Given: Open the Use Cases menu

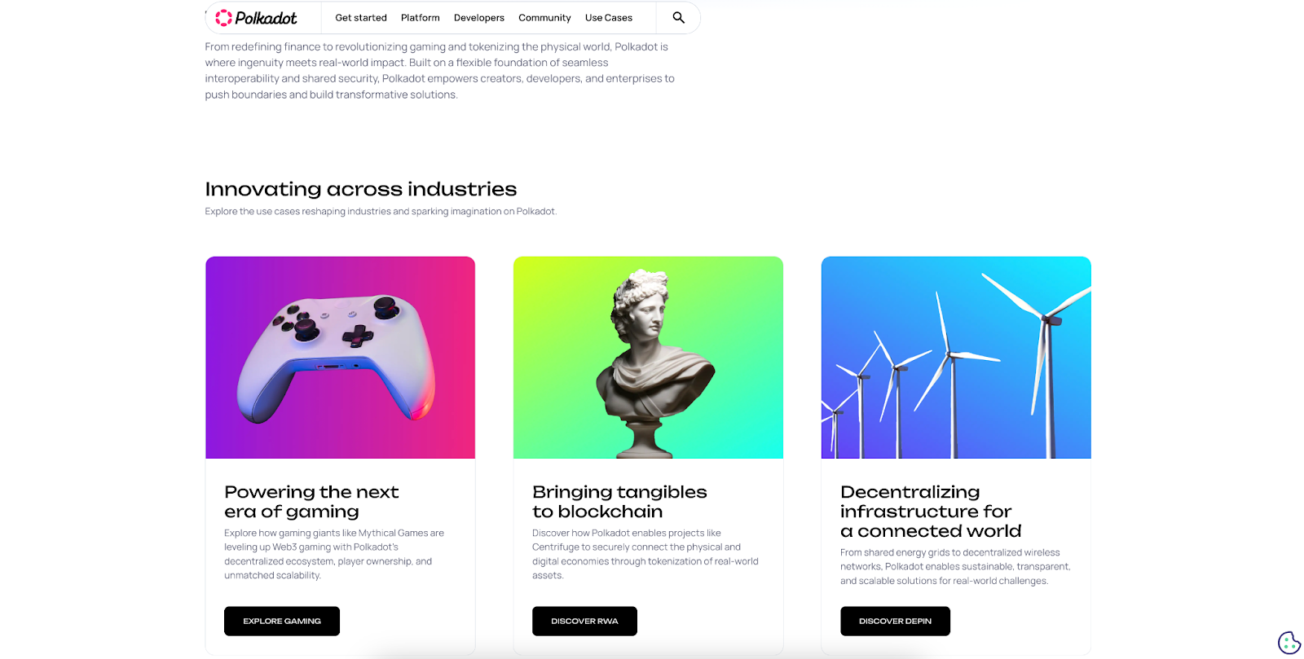Looking at the screenshot, I should click(x=608, y=18).
